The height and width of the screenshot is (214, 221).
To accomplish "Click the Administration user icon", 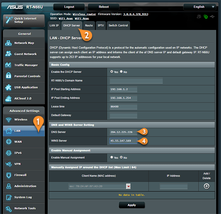I will [x=9, y=186].
